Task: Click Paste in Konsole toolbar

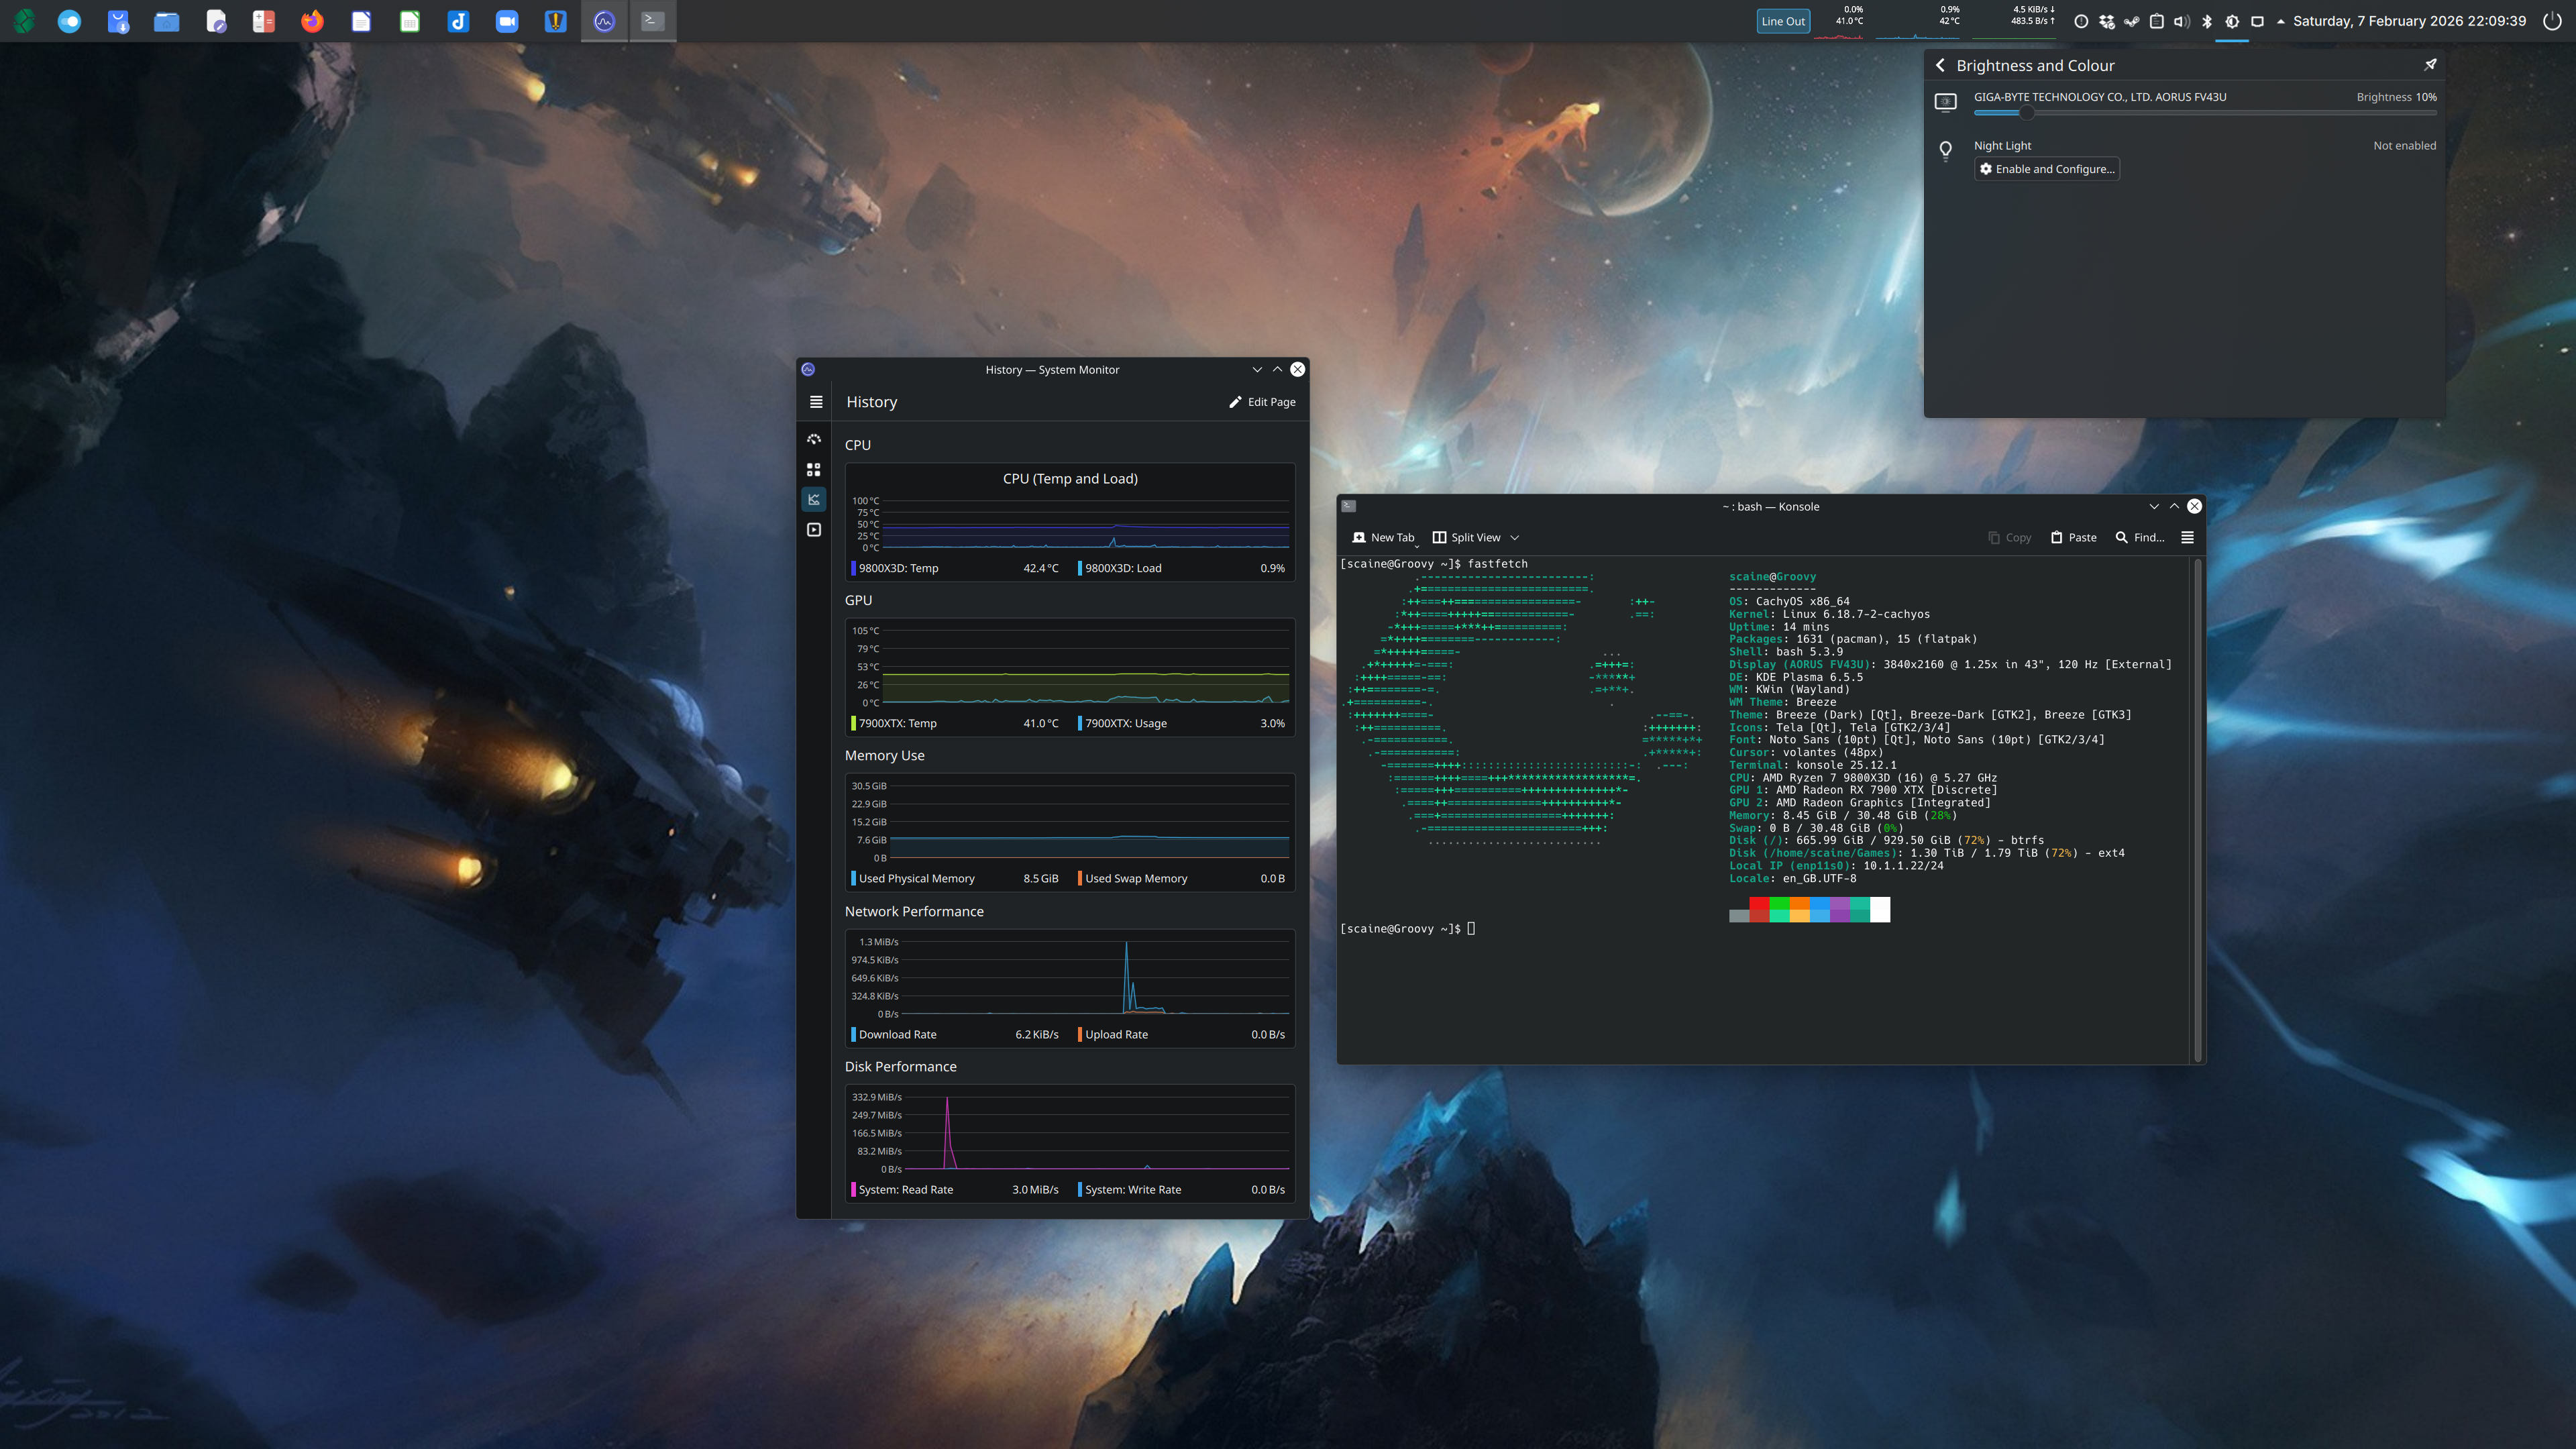Action: coord(2073,538)
